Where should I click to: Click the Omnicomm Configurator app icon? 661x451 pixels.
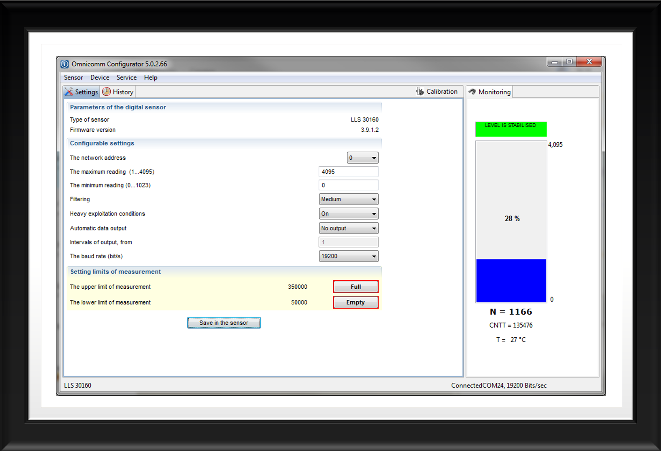point(64,64)
